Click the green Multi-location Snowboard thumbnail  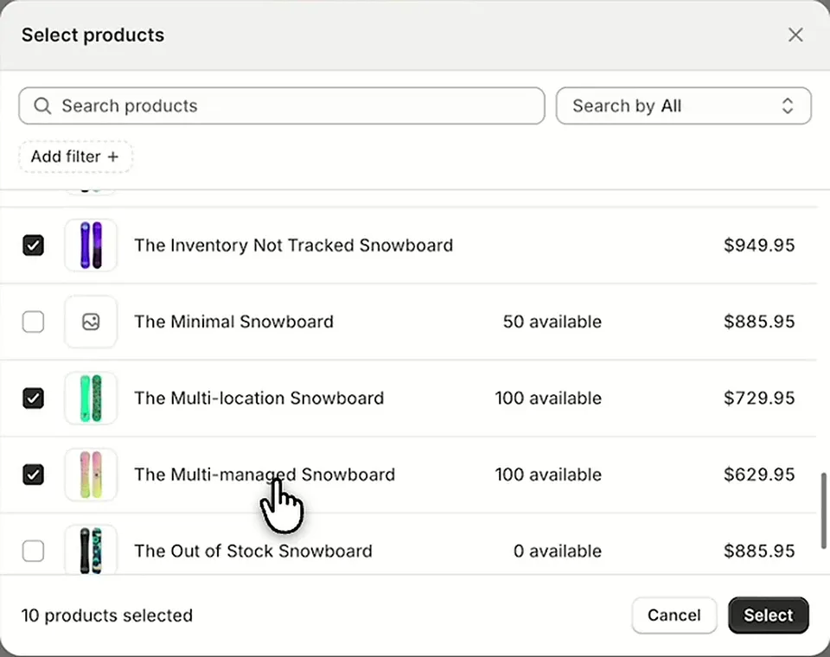(x=91, y=399)
